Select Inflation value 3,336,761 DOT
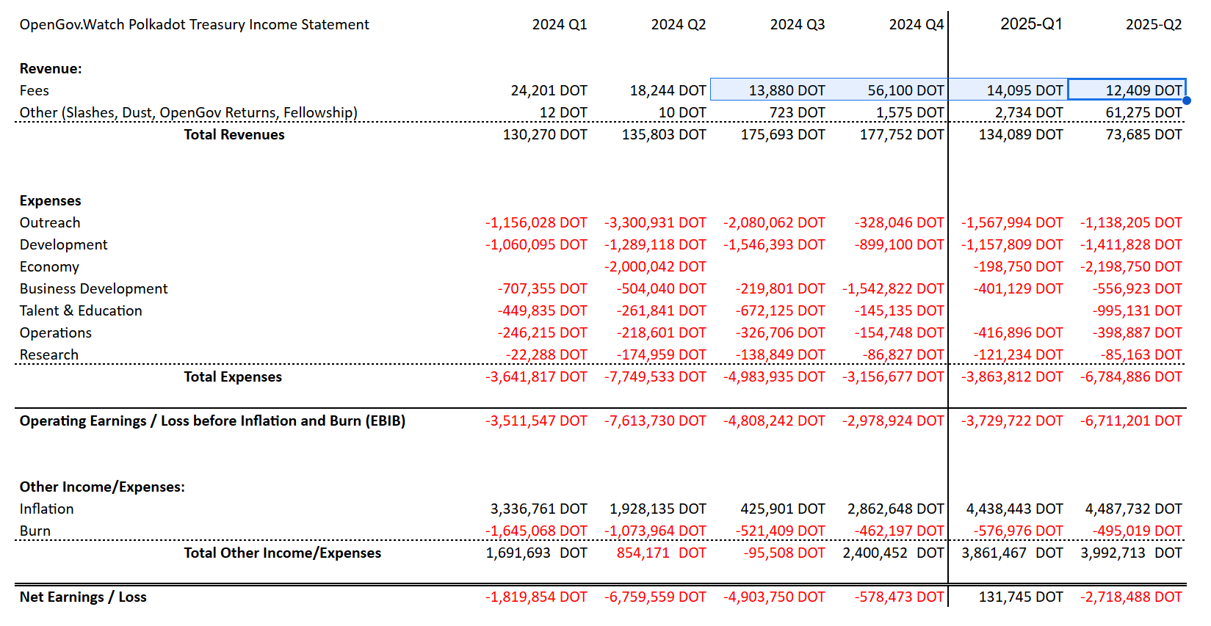 [539, 509]
